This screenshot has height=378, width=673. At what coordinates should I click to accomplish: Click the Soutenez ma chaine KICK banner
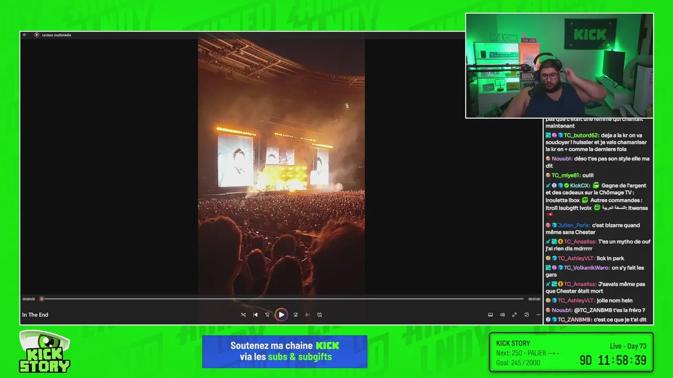284,351
